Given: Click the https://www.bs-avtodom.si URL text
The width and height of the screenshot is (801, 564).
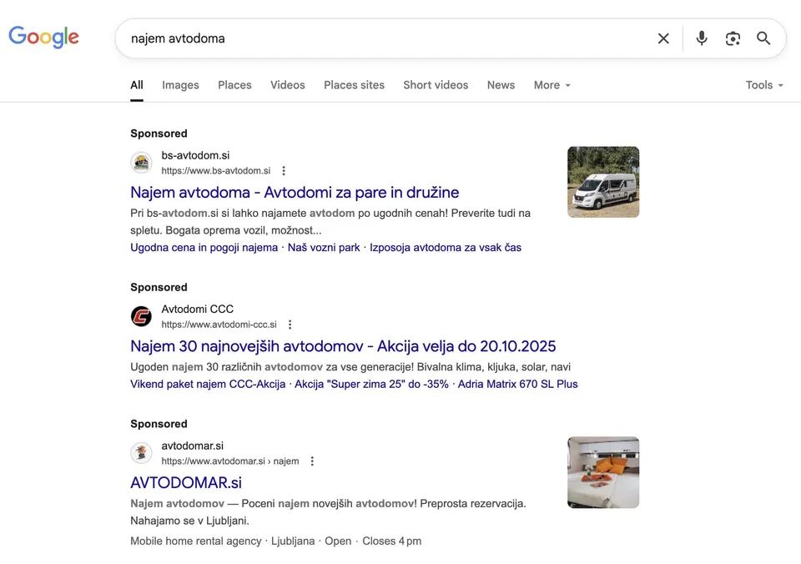Looking at the screenshot, I should 215,171.
